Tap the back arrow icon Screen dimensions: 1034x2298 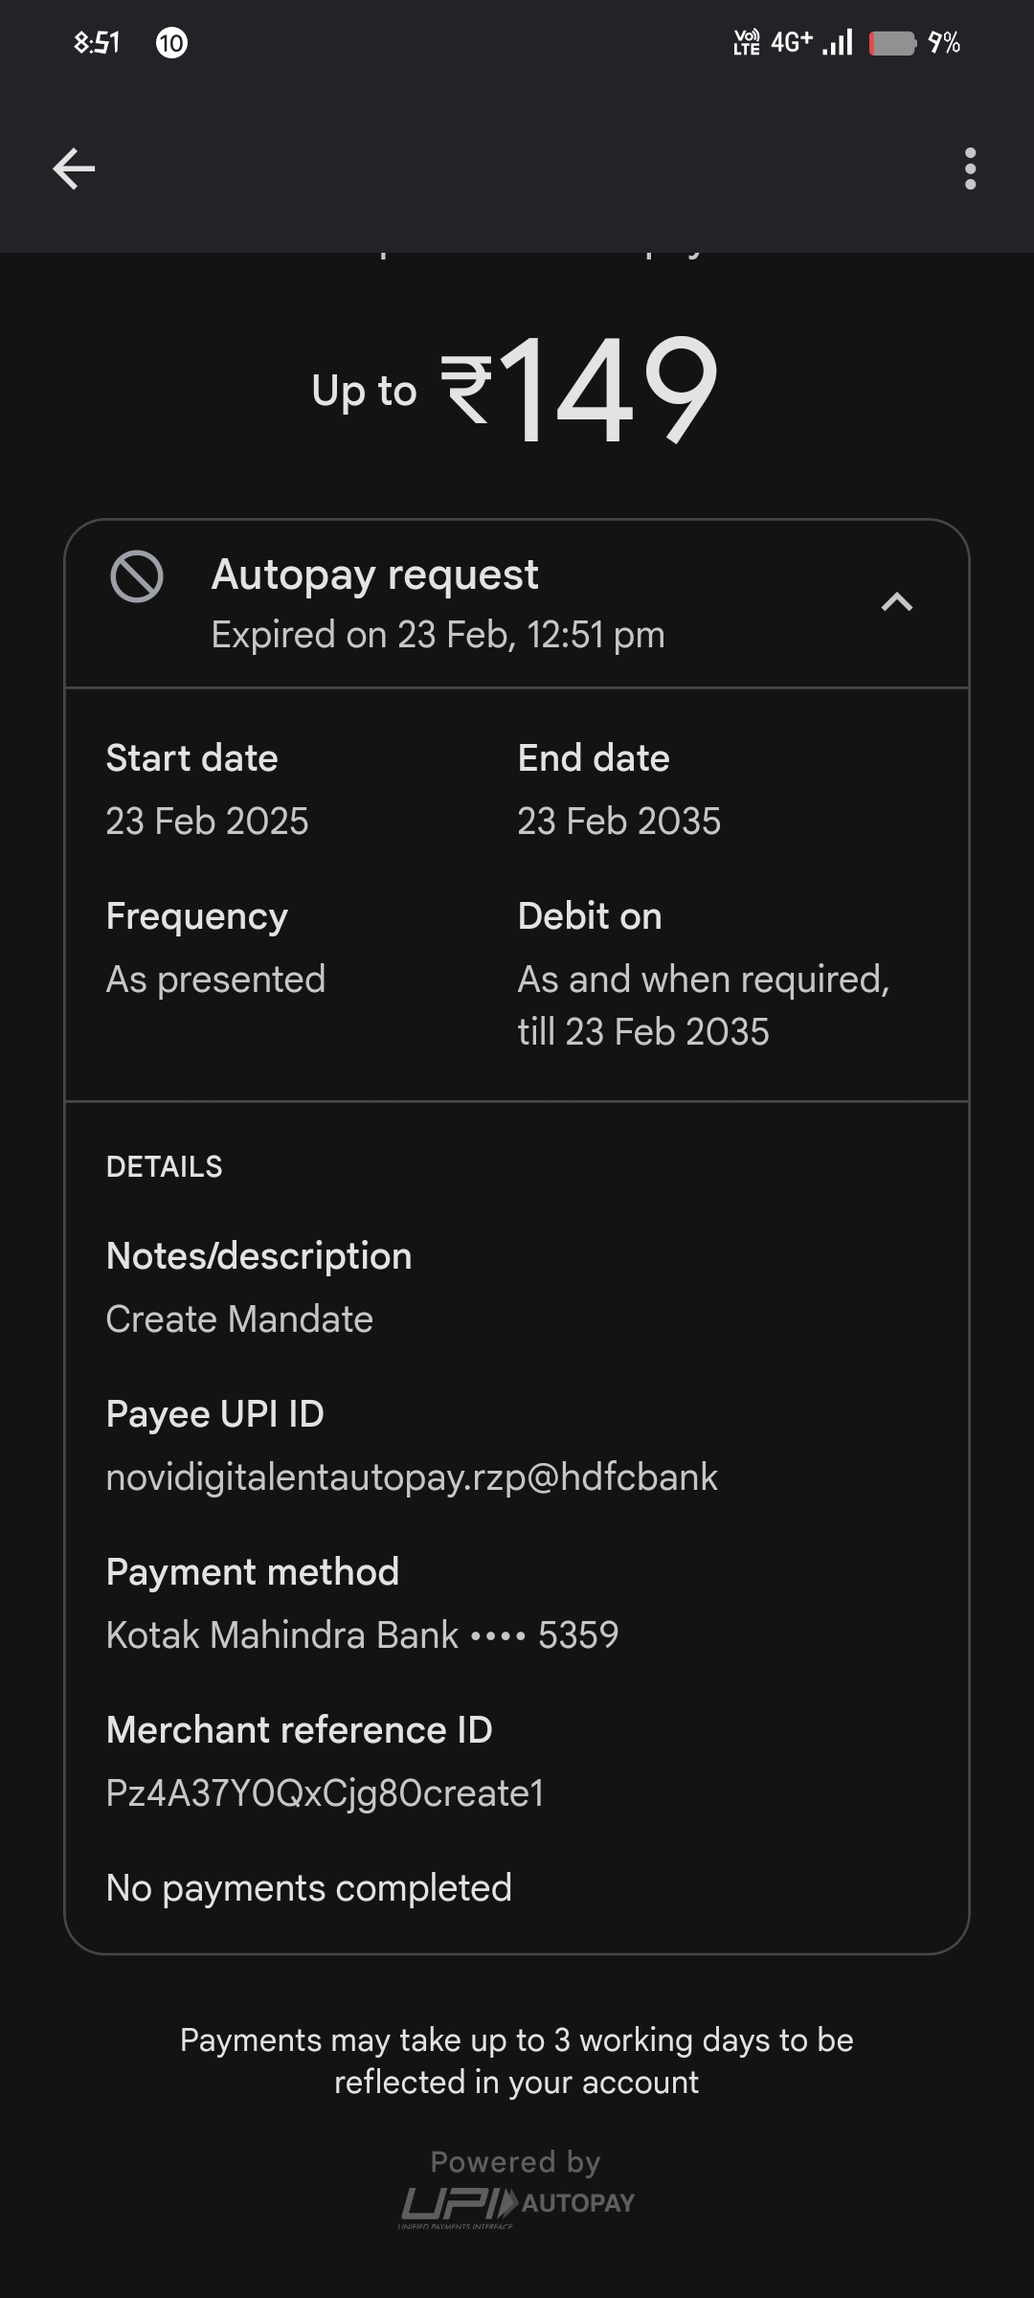[x=74, y=169]
